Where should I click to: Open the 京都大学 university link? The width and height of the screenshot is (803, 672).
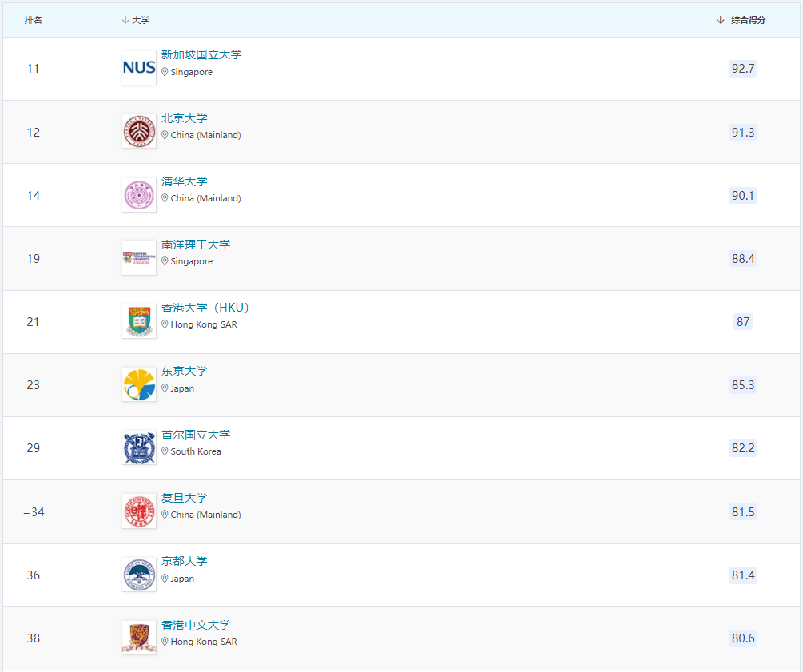click(184, 561)
